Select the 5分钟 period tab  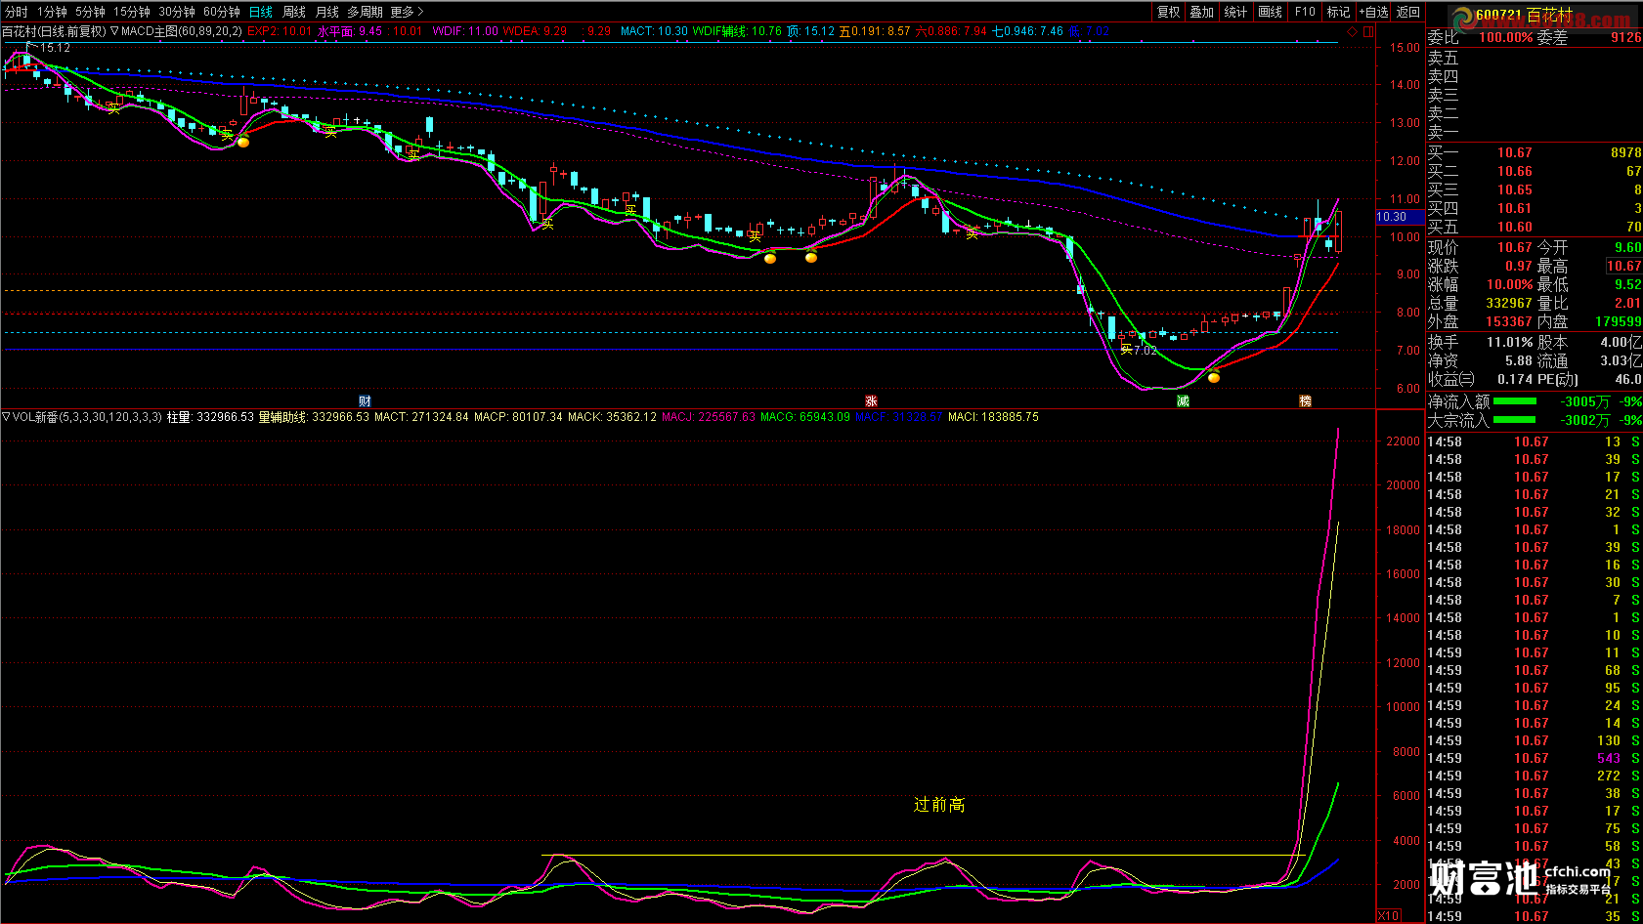90,12
